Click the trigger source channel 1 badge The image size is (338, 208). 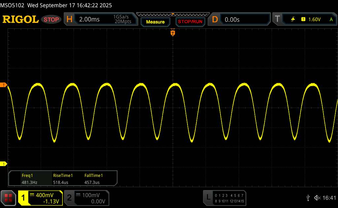click(303, 19)
